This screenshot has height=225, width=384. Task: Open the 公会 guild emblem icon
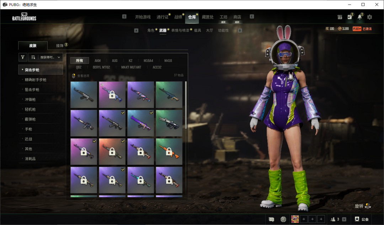[357, 219]
